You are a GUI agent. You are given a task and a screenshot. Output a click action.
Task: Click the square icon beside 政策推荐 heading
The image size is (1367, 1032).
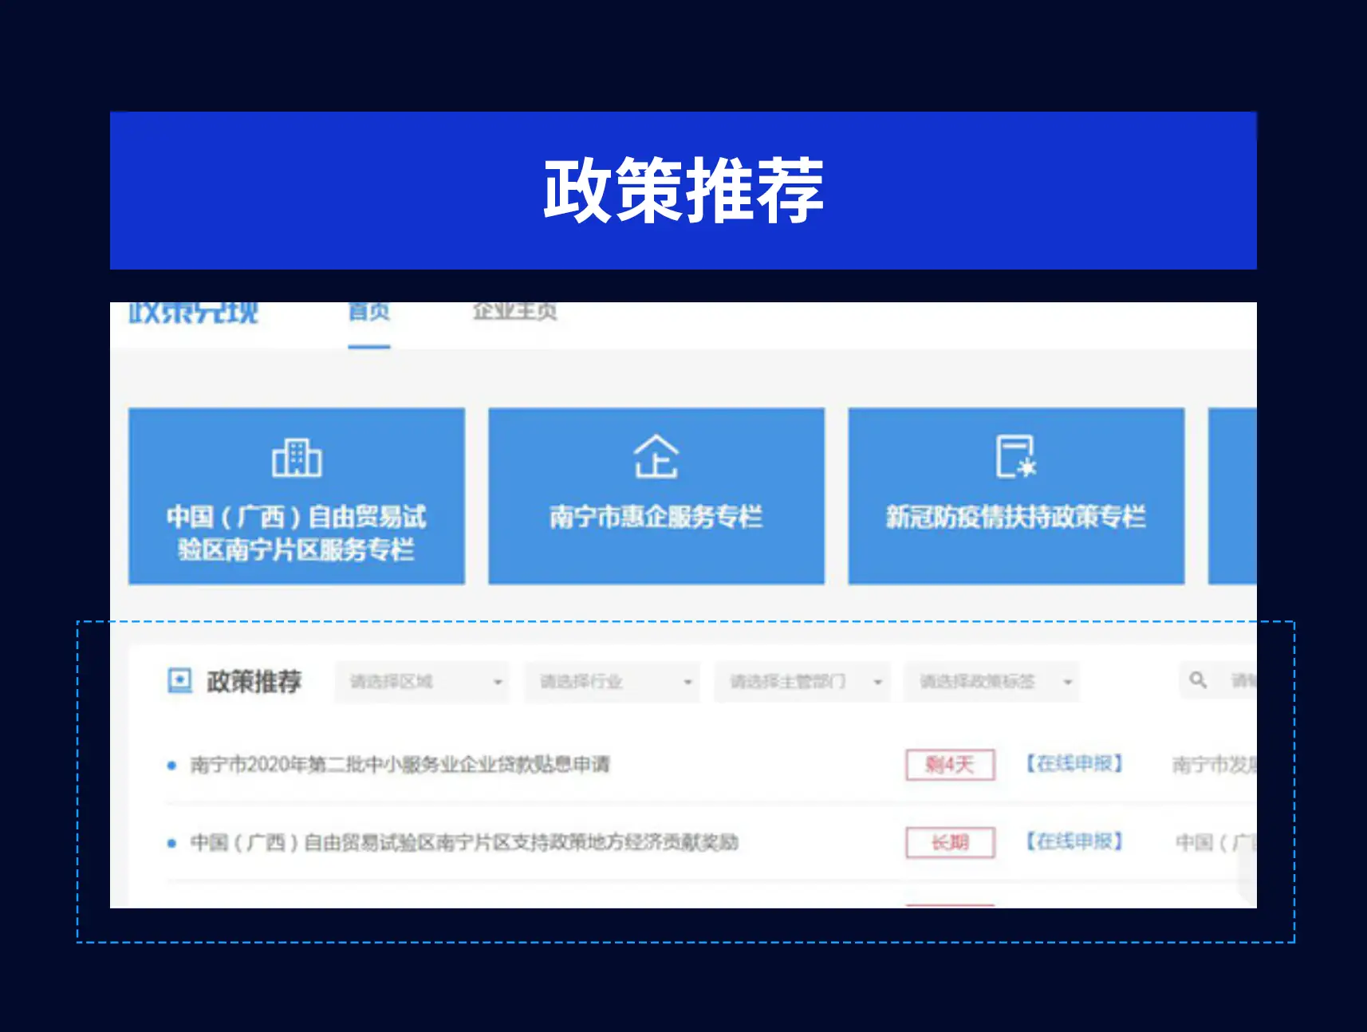point(179,681)
